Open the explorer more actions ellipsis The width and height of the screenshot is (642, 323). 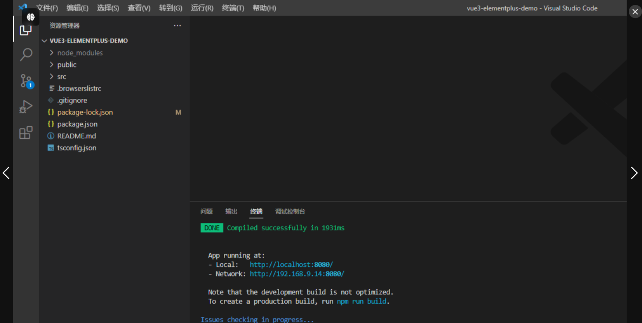click(x=177, y=25)
